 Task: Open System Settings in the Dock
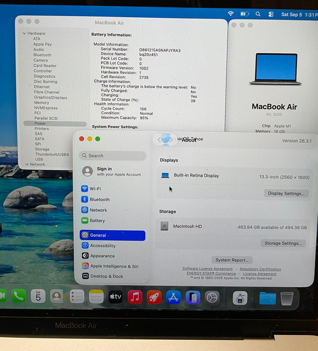[212, 298]
